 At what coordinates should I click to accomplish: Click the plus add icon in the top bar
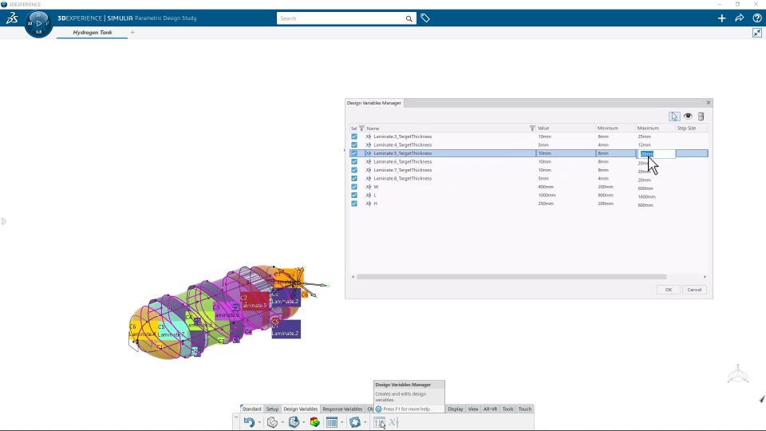pyautogui.click(x=721, y=18)
